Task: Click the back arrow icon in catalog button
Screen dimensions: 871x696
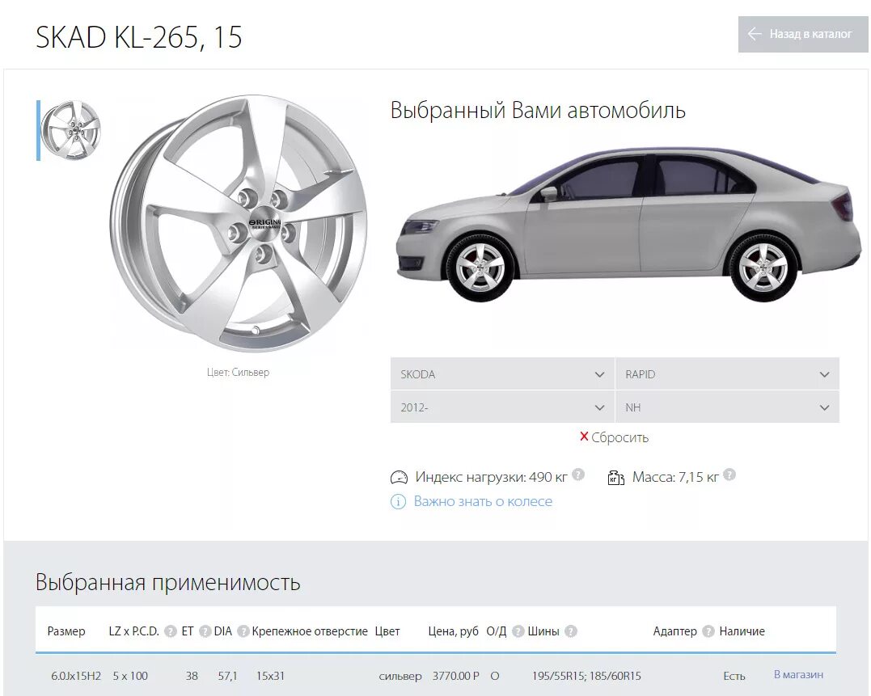Action: click(x=754, y=34)
